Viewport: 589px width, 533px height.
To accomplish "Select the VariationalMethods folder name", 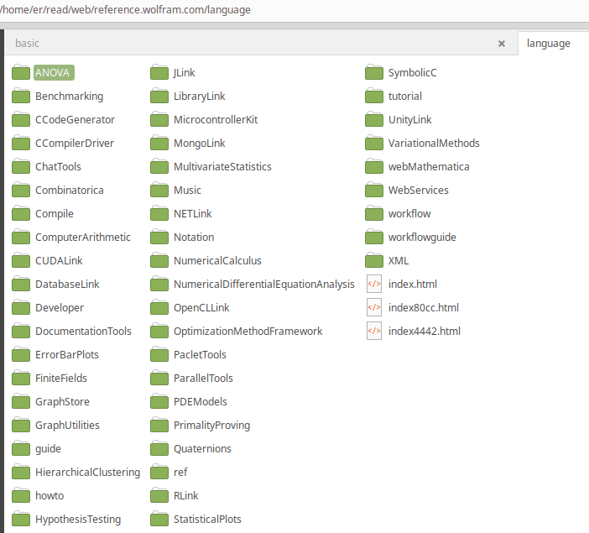I will 434,144.
